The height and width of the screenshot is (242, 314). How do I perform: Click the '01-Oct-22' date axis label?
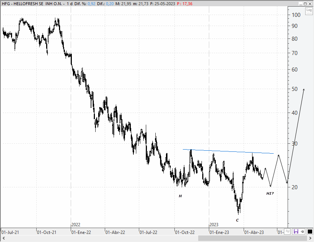coord(185,232)
